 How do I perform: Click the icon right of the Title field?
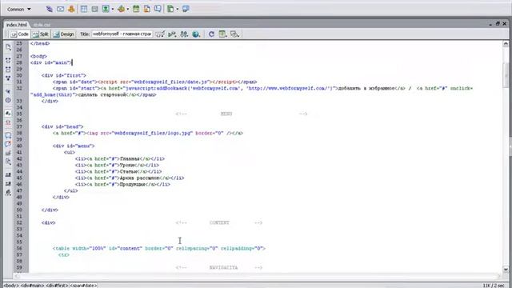(160, 34)
